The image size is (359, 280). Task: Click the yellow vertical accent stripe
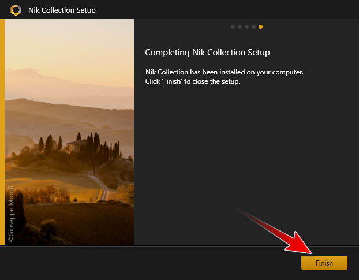point(2,133)
